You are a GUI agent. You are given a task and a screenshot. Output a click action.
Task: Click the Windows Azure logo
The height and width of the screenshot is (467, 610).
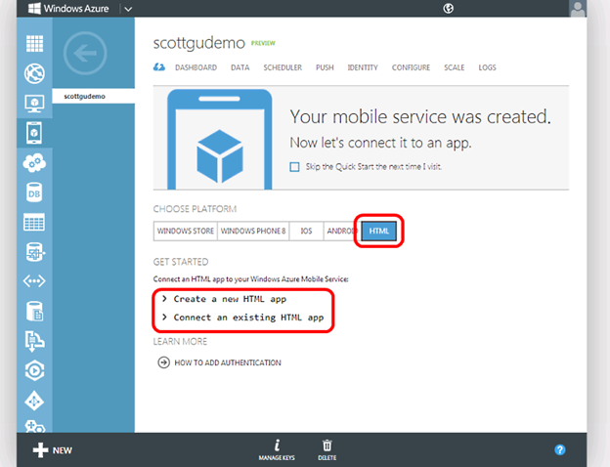(68, 8)
